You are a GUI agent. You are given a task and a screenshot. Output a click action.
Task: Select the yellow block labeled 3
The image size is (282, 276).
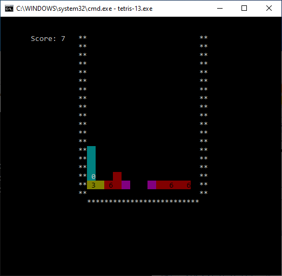(x=96, y=185)
